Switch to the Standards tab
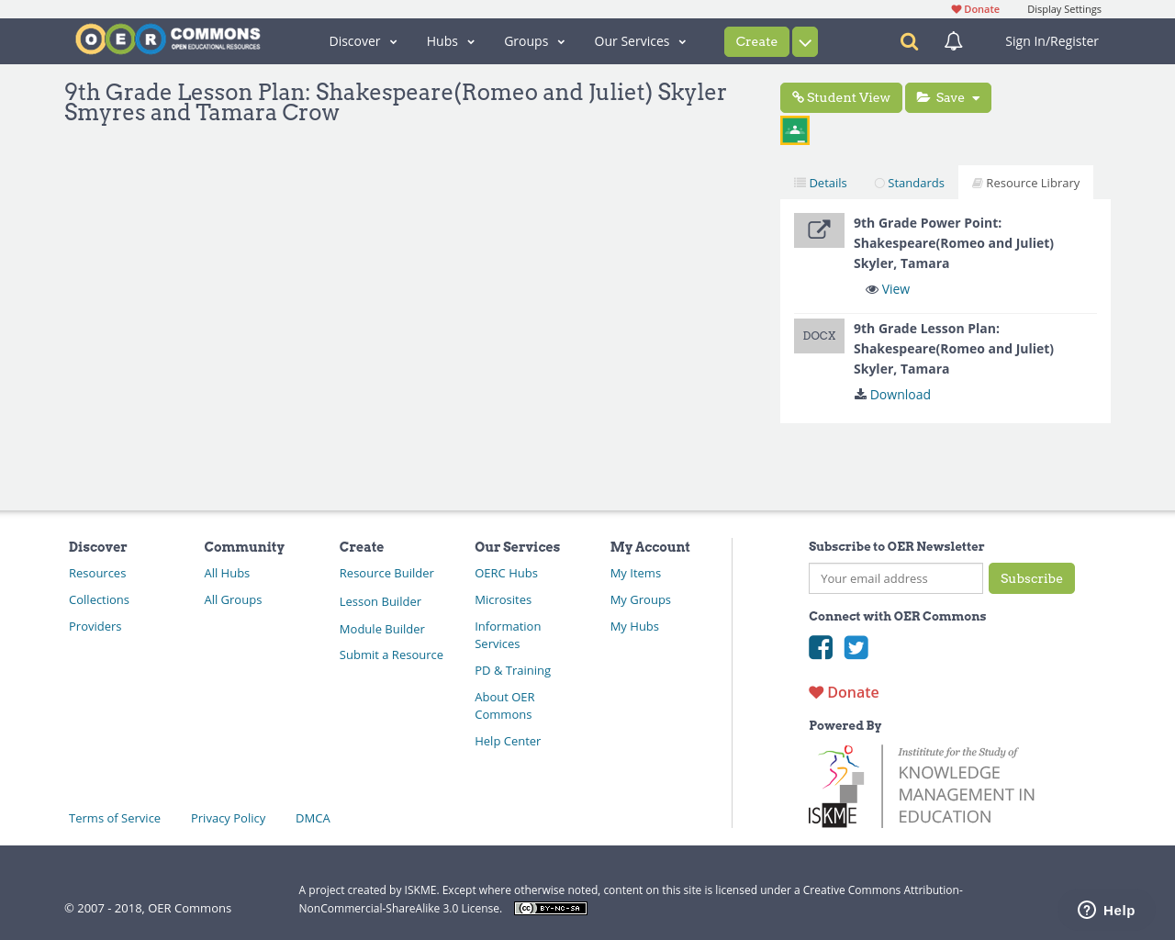The height and width of the screenshot is (940, 1175). point(909,183)
